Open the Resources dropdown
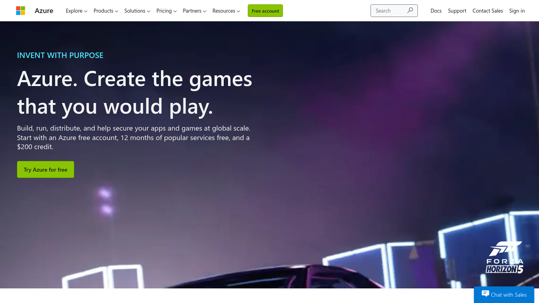The height and width of the screenshot is (303, 539). [x=226, y=11]
